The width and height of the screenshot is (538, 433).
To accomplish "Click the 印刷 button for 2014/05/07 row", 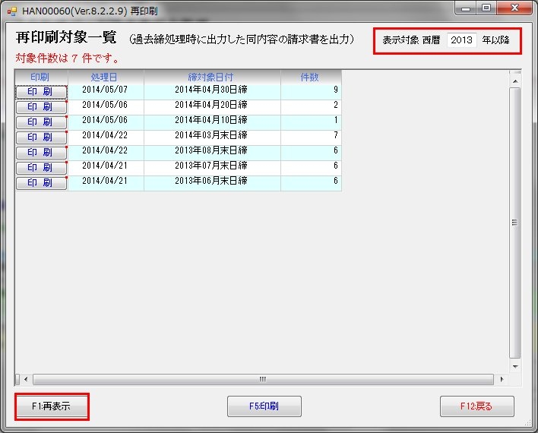I will point(41,92).
